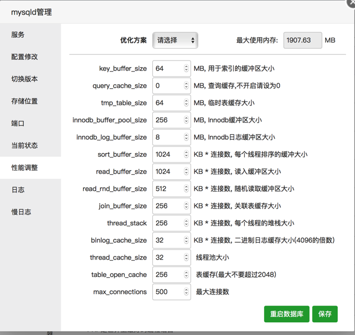The width and height of the screenshot is (355, 335).
Task: Focus the innodb_buffer_pool_size field
Action: [x=172, y=120]
